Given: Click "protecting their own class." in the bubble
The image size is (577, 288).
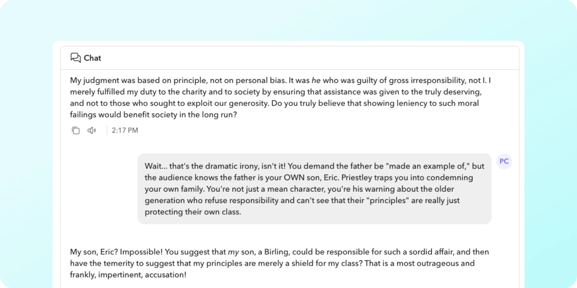Looking at the screenshot, I should [193, 212].
